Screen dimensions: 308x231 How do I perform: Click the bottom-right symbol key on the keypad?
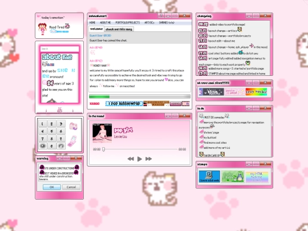[x=61, y=146]
